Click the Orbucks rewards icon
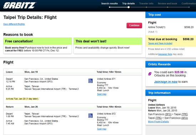The image size is (196, 135). (x=150, y=74)
